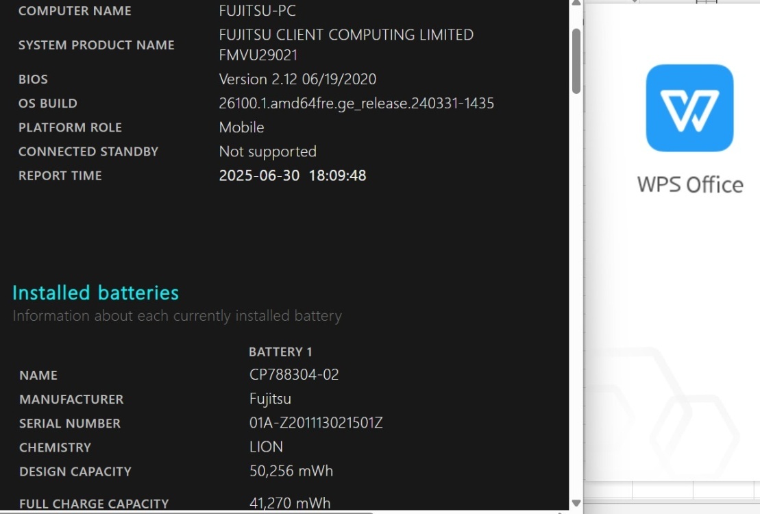Select the Not supported value

pyautogui.click(x=267, y=151)
